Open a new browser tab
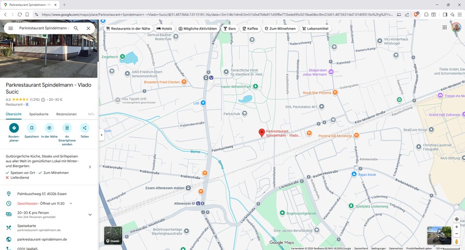The height and width of the screenshot is (250, 465). tap(64, 5)
